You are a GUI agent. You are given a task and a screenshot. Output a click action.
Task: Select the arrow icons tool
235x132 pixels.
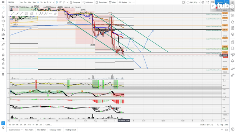click(3, 38)
